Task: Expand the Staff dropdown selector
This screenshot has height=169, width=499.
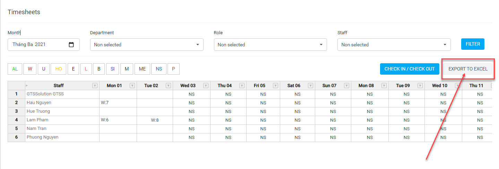Action: (x=394, y=45)
